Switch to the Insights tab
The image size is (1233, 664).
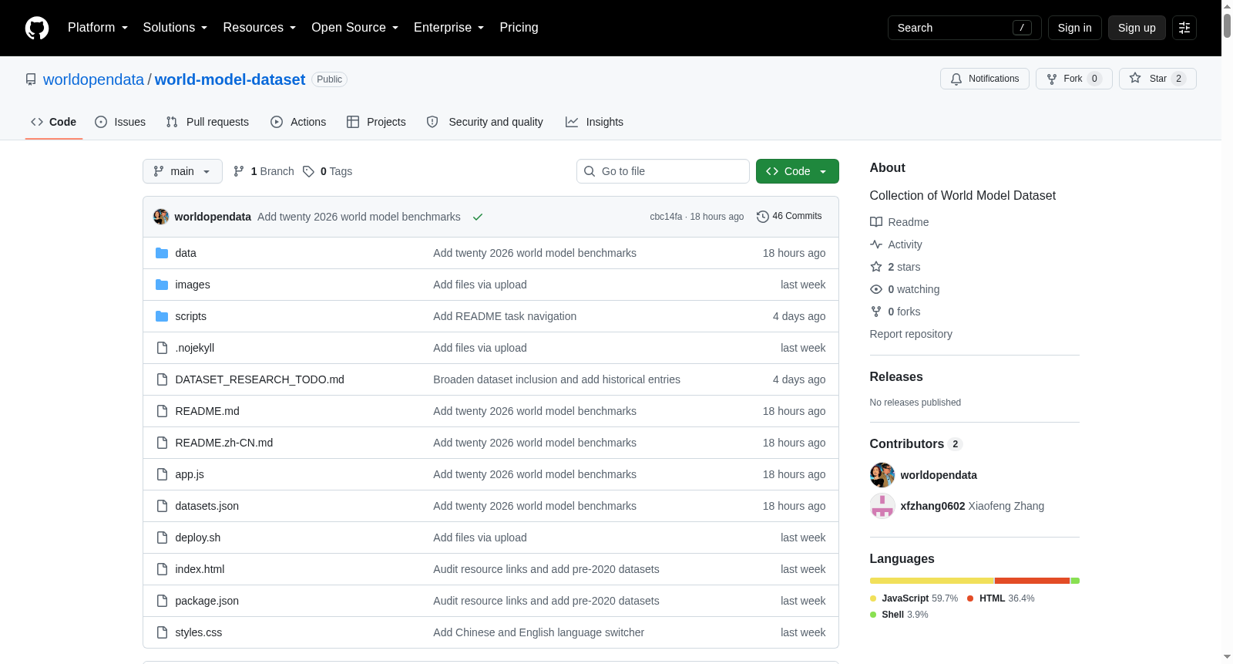tap(594, 122)
